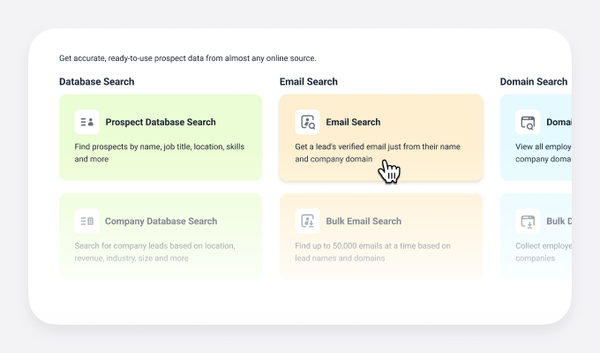Click the Email Search card icon
Image resolution: width=600 pixels, height=353 pixels.
(307, 123)
